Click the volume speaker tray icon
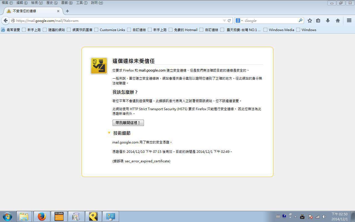This screenshot has width=355, height=222. [324, 217]
